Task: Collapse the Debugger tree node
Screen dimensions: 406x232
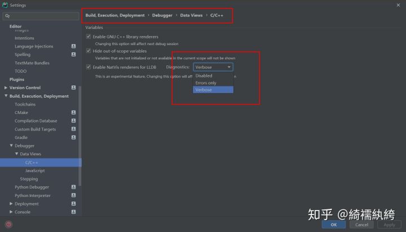Action: 11,146
